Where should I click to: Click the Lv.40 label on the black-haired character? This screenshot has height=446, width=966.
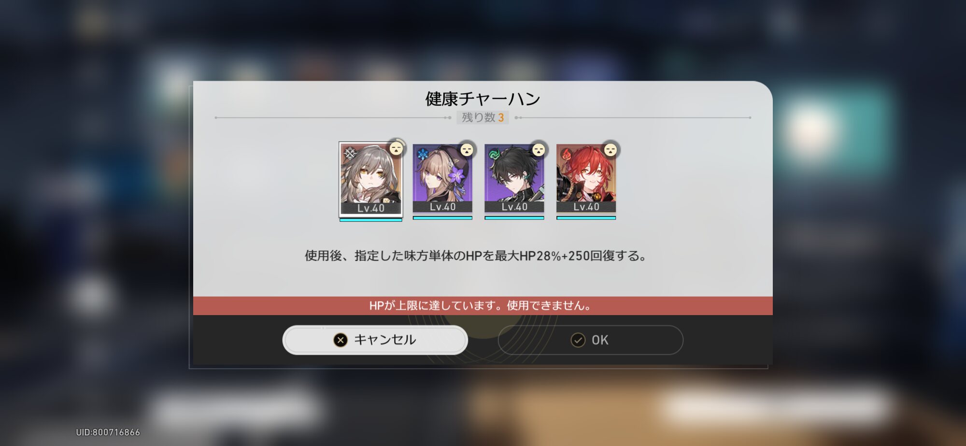[514, 207]
